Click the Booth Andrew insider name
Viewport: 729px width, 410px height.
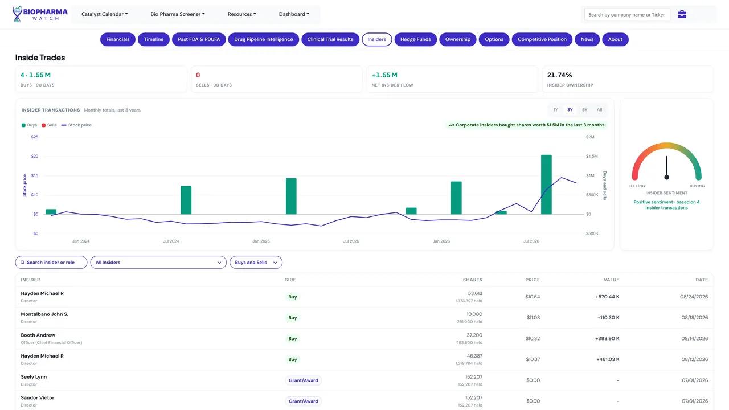(x=38, y=335)
